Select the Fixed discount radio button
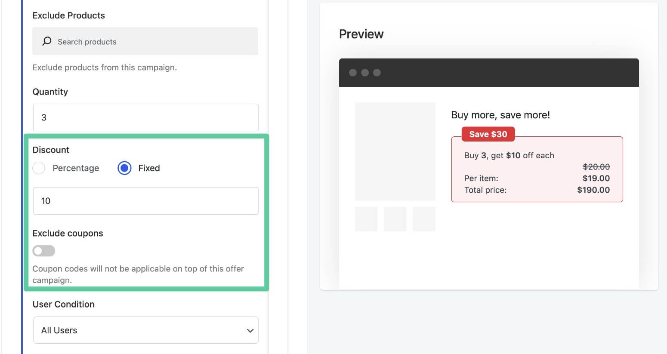The image size is (667, 354). pos(124,168)
